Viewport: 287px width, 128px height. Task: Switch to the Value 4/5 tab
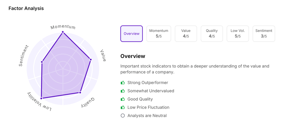(x=186, y=34)
